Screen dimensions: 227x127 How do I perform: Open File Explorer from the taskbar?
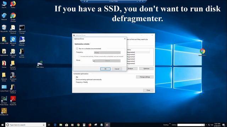click(61, 125)
